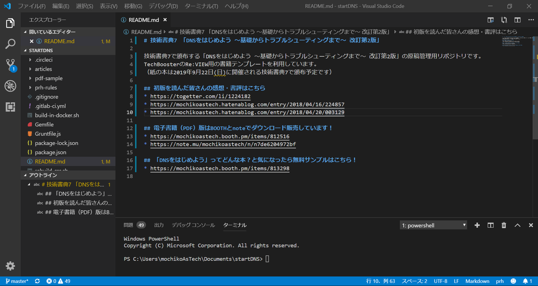Image resolution: width=538 pixels, height=286 pixels.
Task: Open build-in-docker.sh file
Action: tap(68, 115)
